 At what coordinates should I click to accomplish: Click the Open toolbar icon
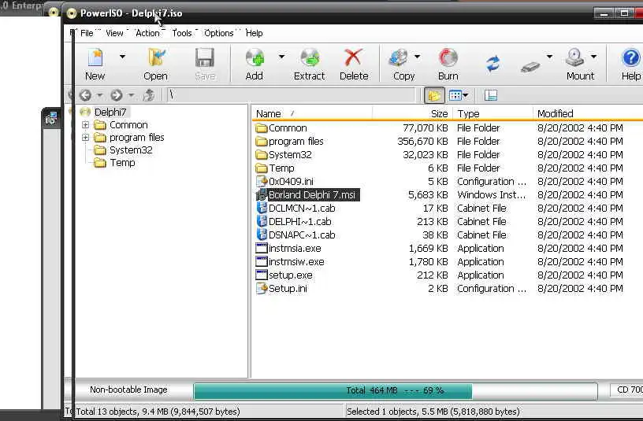tap(156, 57)
